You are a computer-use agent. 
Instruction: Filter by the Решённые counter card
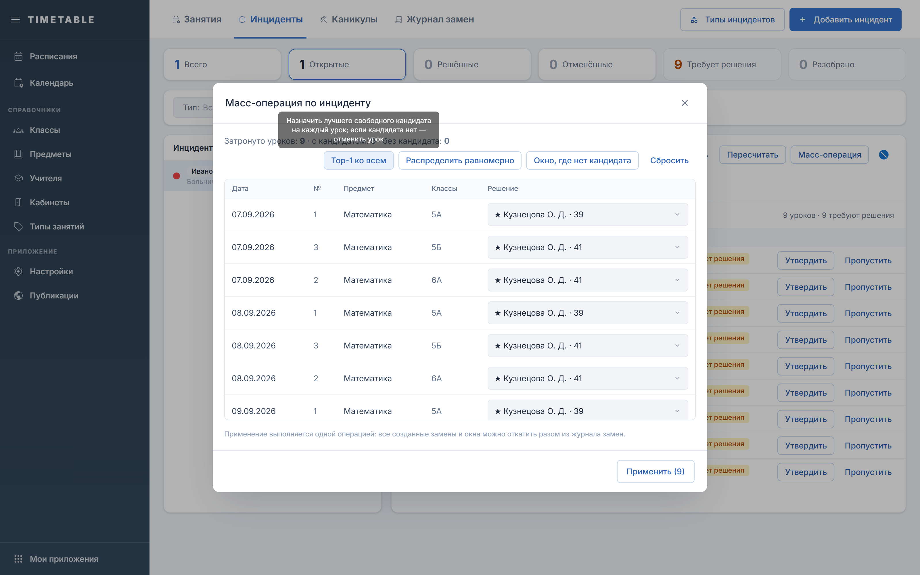472,64
